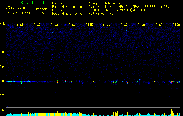The height and width of the screenshot is (116, 183).
Task: Click the 0.6 frequency axis label
Action: pos(2,110)
